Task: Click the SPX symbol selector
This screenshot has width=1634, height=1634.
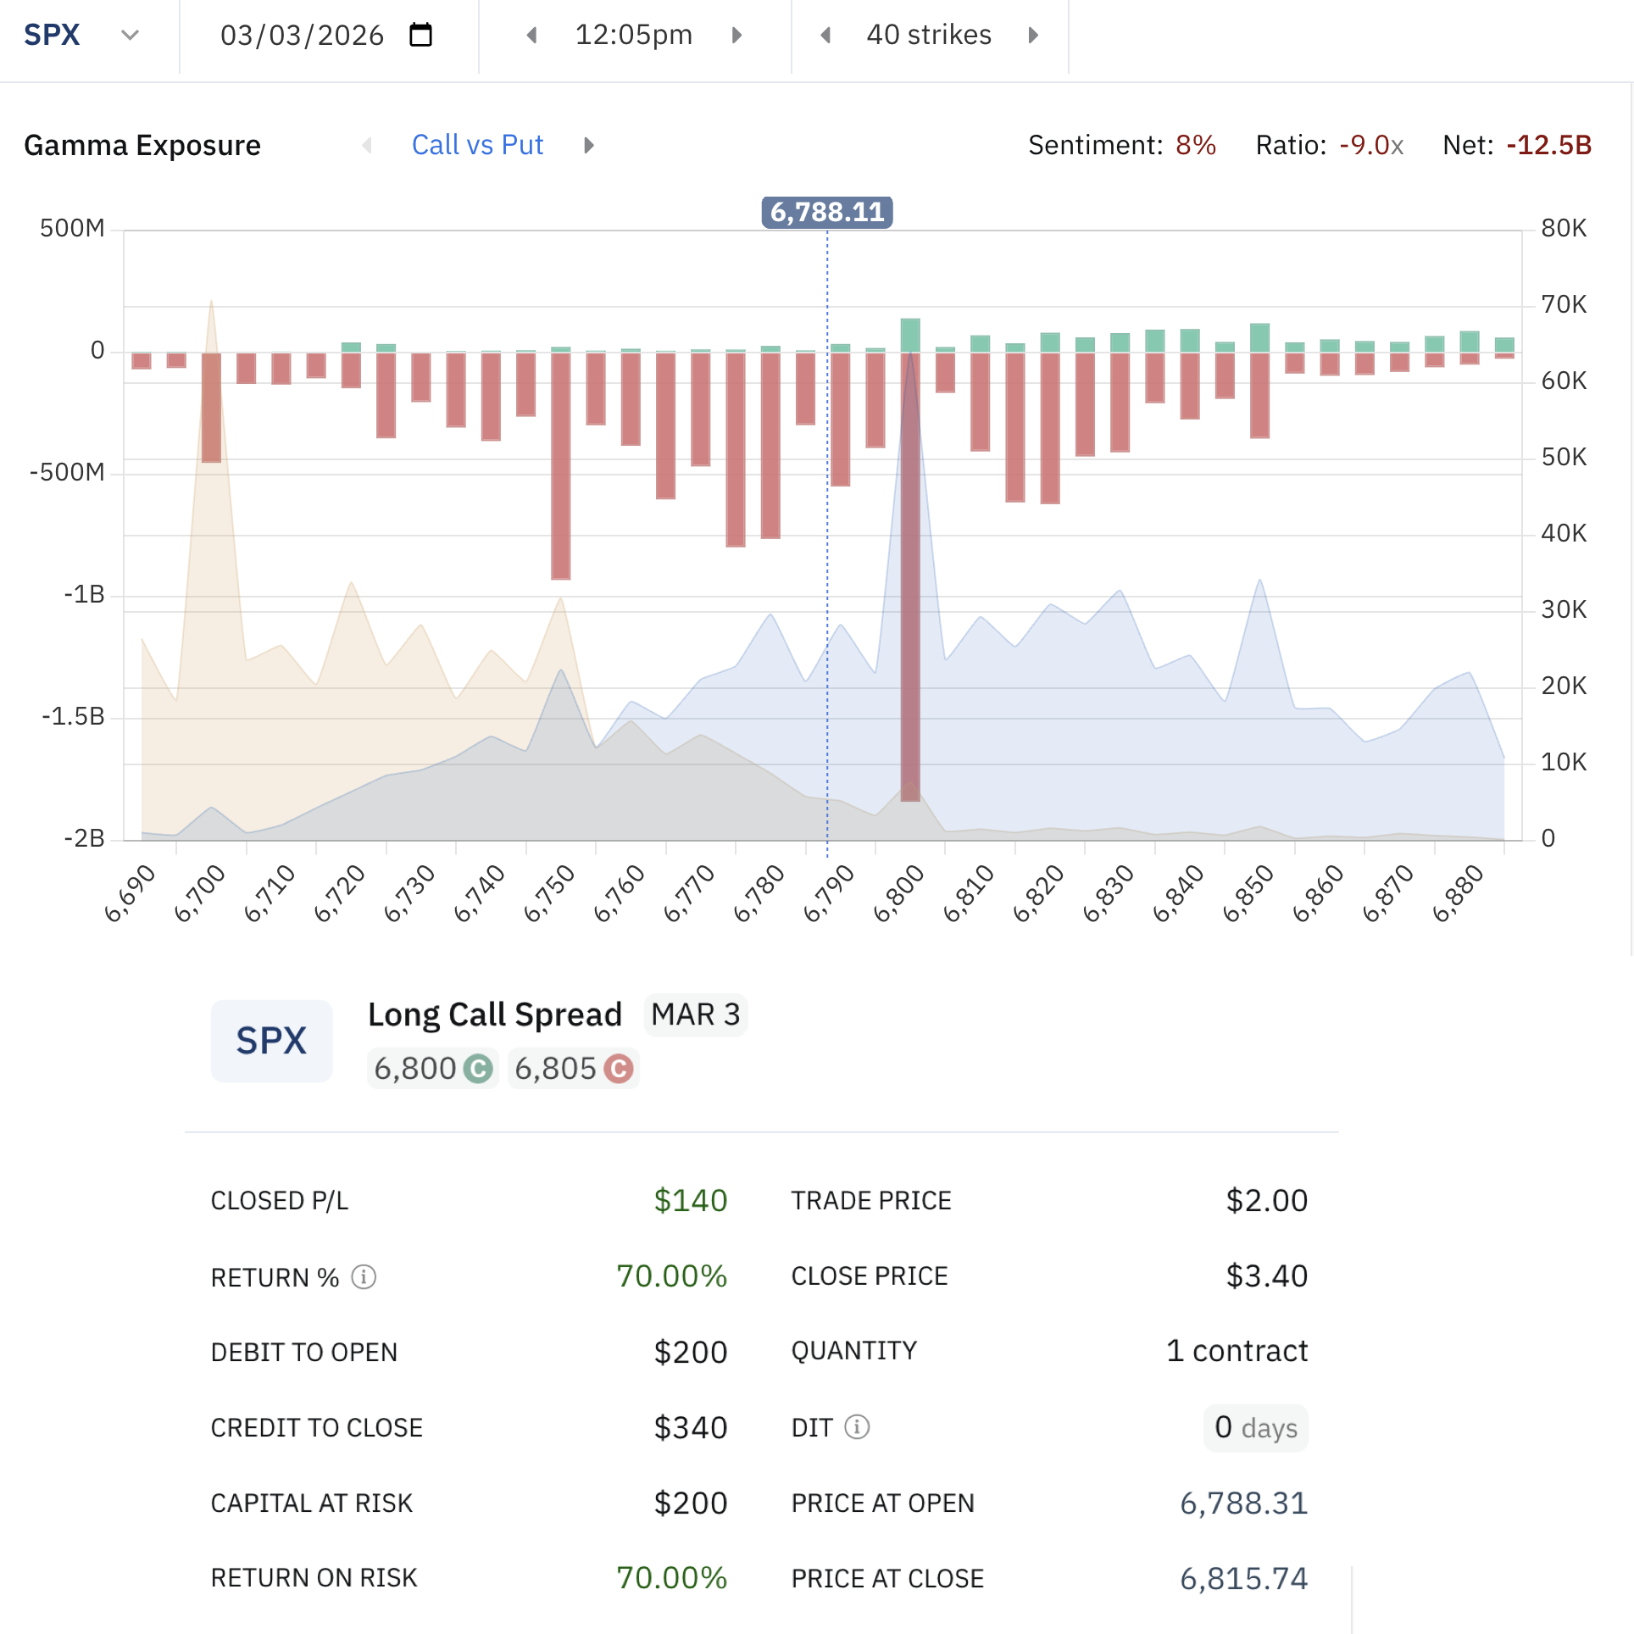Action: tap(52, 36)
